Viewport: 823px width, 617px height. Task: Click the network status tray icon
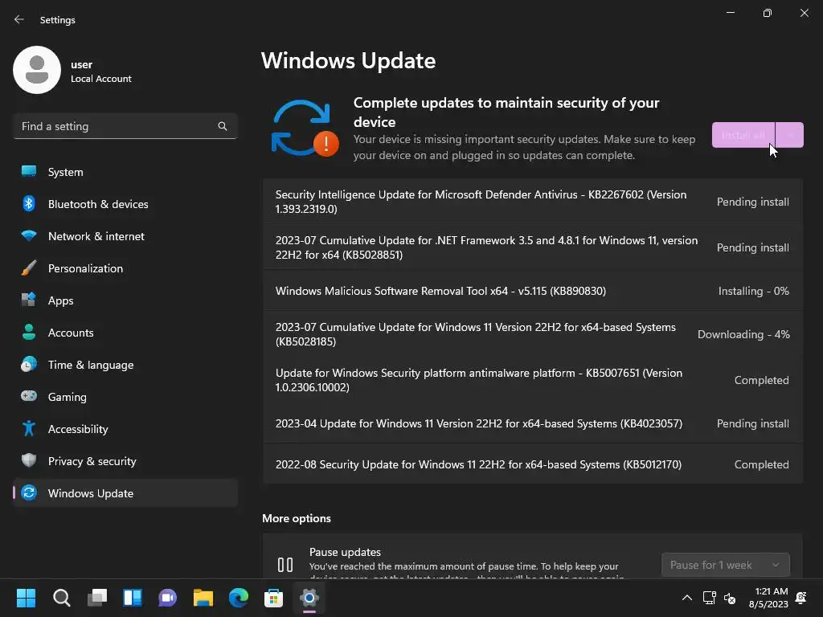[709, 598]
